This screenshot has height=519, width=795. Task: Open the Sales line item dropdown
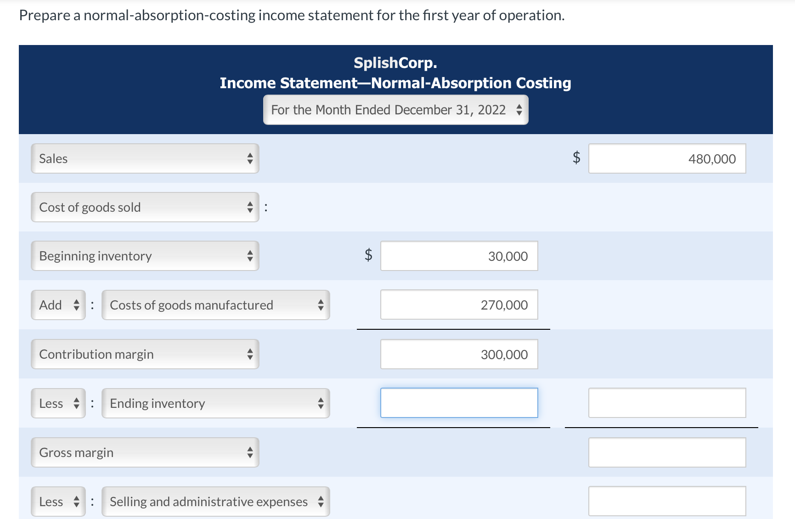(145, 158)
